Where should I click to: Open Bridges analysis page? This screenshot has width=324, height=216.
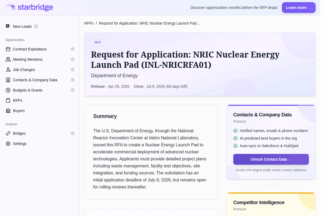click(x=19, y=133)
